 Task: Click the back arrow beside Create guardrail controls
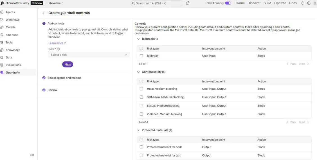44,13
